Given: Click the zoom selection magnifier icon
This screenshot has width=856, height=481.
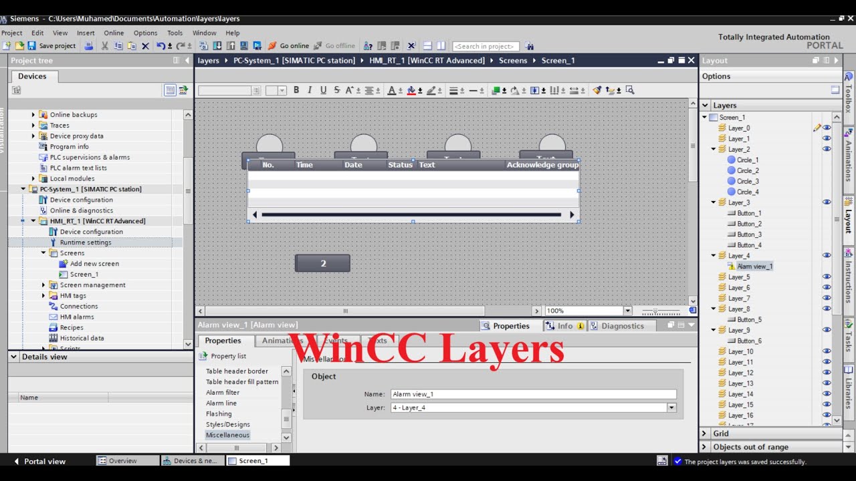Looking at the screenshot, I should [629, 90].
